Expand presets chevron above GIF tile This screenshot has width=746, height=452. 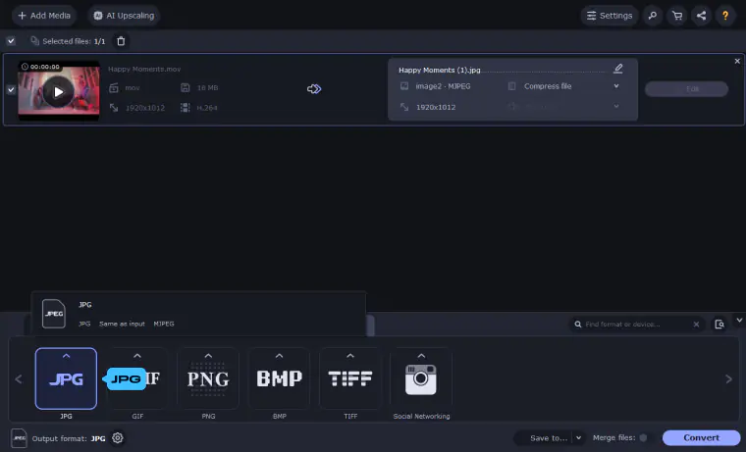137,356
